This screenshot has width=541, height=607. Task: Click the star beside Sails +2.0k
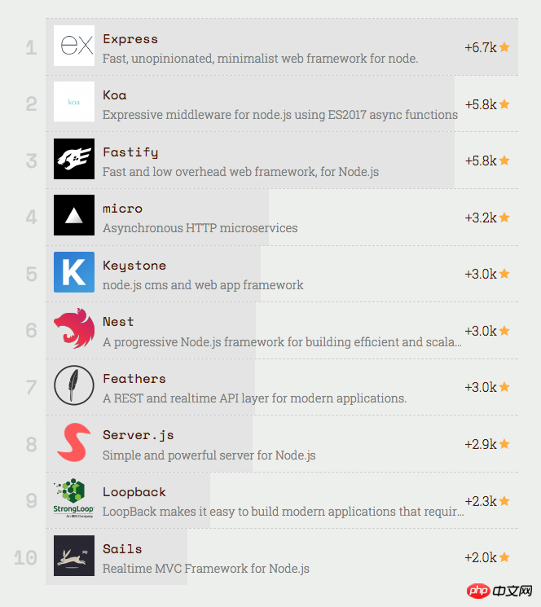click(x=504, y=557)
